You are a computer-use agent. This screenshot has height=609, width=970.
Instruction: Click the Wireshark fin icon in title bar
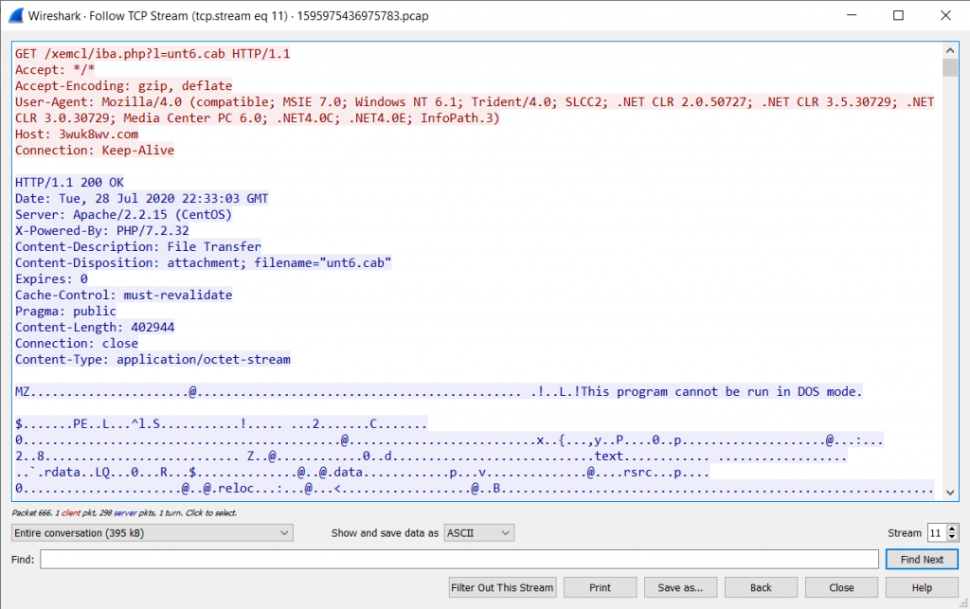point(15,15)
